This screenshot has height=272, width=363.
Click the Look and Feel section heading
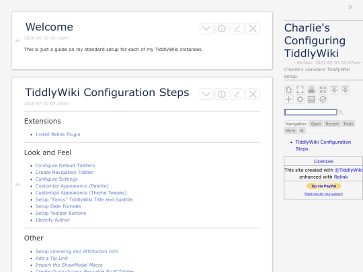click(x=48, y=152)
